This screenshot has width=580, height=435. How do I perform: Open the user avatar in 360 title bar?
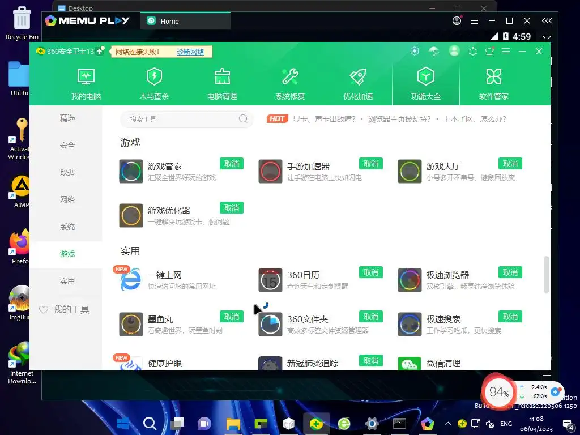point(454,50)
